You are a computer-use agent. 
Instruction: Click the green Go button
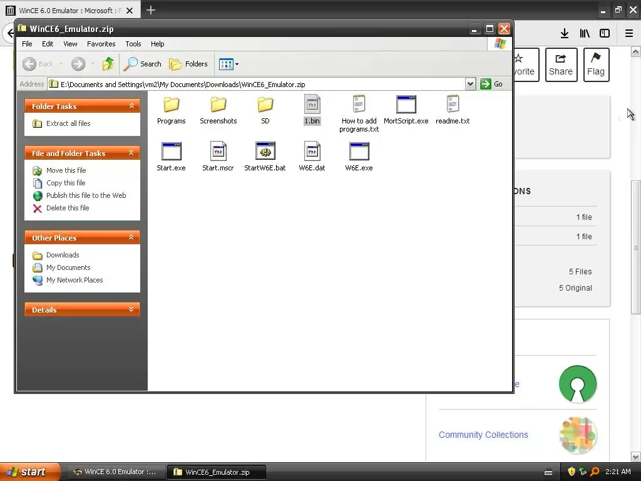coord(491,84)
